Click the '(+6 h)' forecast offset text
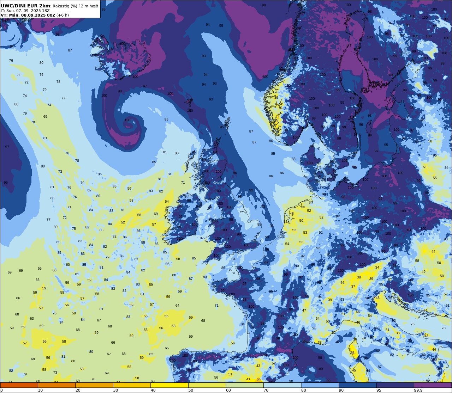 tap(63, 15)
